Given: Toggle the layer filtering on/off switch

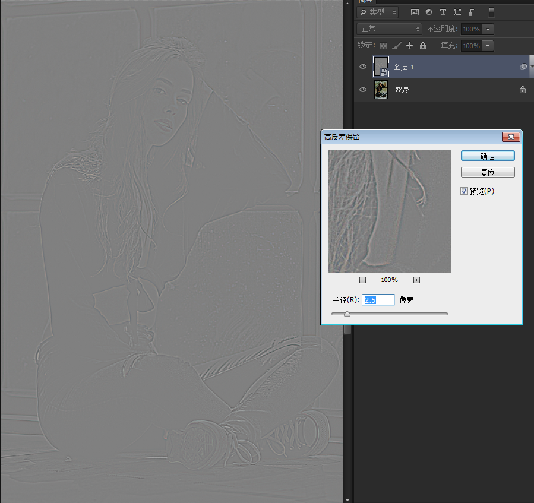Looking at the screenshot, I should point(491,12).
